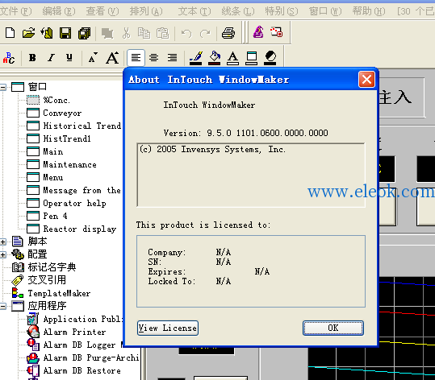This screenshot has height=380, width=435.
Task: Save window with the floppy disk icon
Action: coord(65,33)
